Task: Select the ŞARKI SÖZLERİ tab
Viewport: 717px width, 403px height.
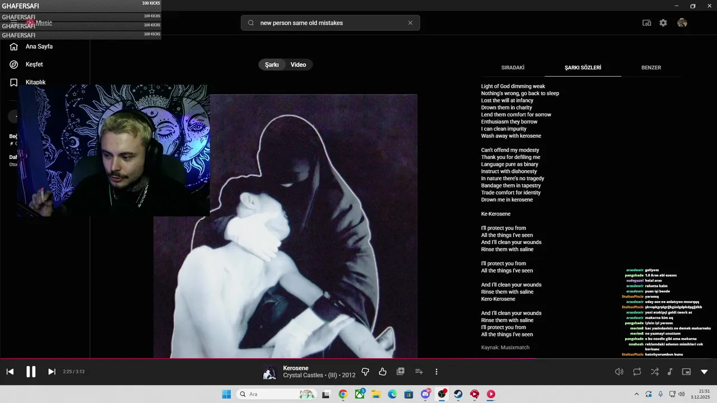Action: pos(583,68)
